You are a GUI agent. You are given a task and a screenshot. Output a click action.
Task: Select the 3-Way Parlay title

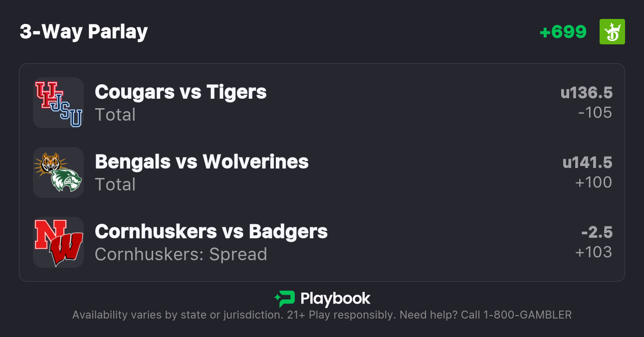tap(84, 32)
